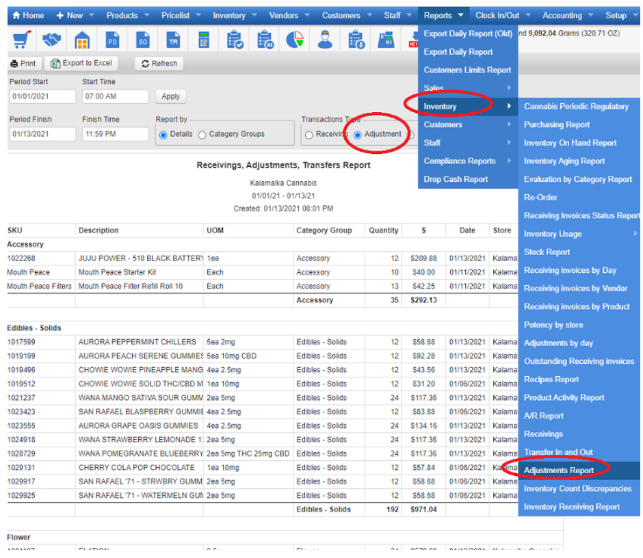The height and width of the screenshot is (558, 643).
Task: Open the PO document icon
Action: pos(112,40)
